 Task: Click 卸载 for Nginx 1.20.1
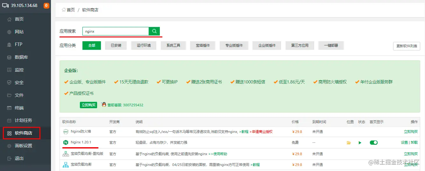click(414, 143)
